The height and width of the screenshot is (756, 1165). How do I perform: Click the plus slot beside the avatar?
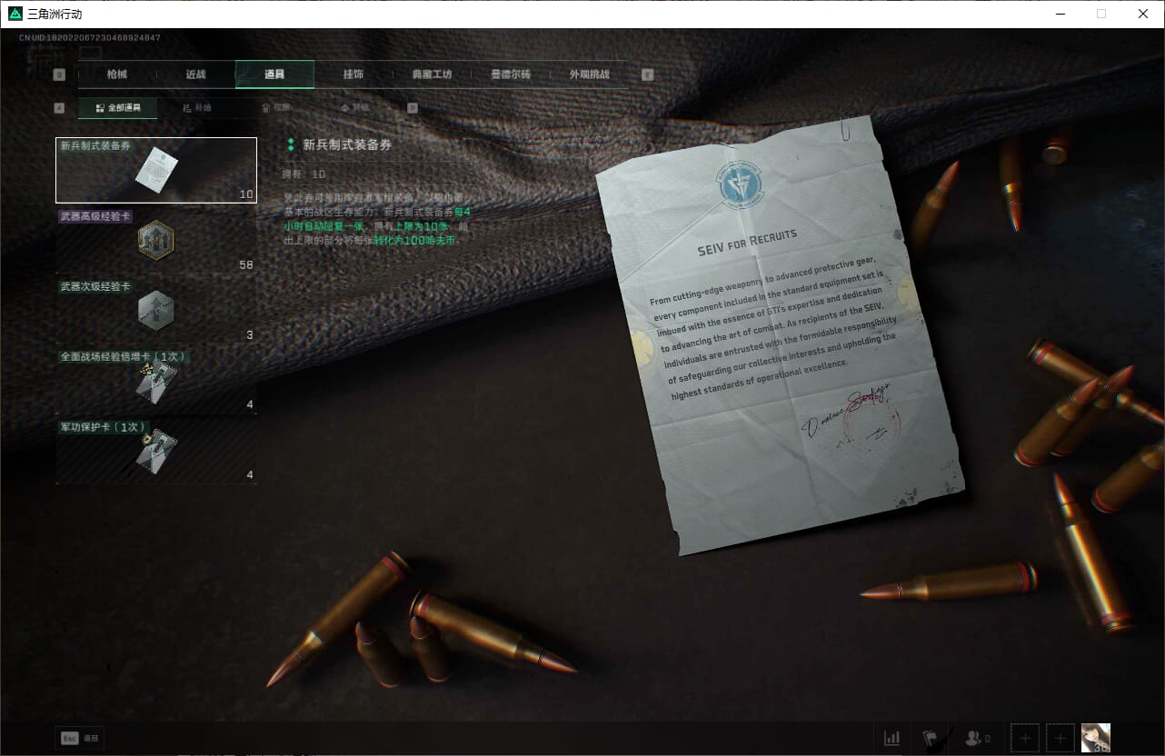click(1060, 739)
